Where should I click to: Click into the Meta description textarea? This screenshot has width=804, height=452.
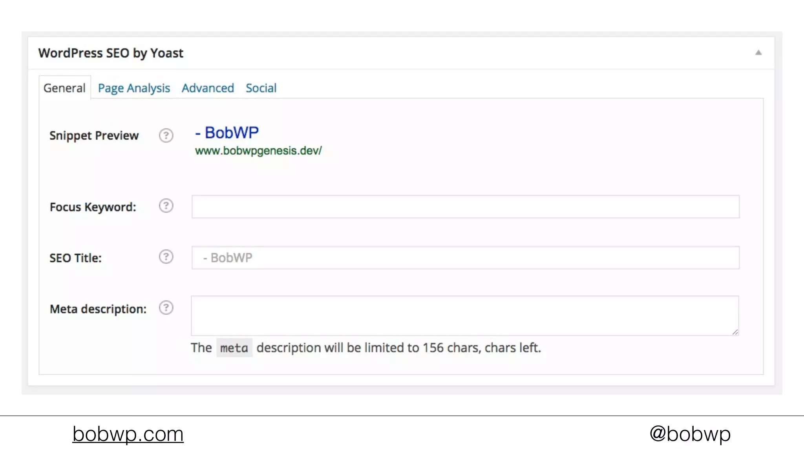tap(464, 315)
